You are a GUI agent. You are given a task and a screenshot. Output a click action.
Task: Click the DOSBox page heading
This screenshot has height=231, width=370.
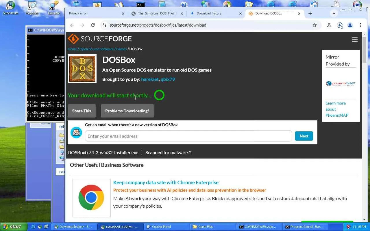click(x=119, y=60)
